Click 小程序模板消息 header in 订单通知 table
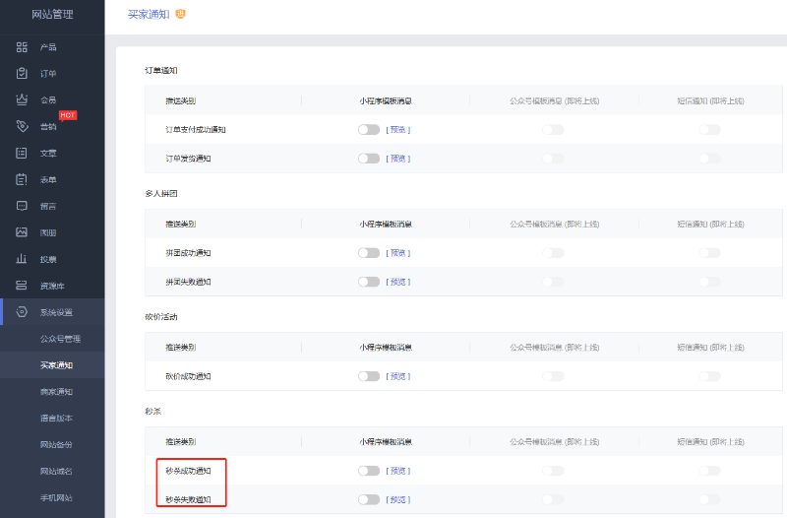Image resolution: width=787 pixels, height=518 pixels. (x=386, y=101)
